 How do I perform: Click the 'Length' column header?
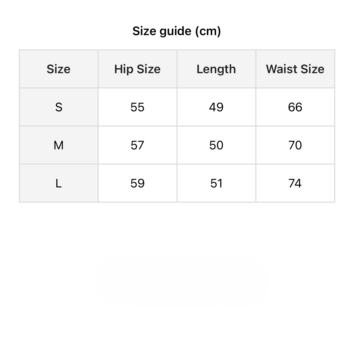click(x=216, y=69)
